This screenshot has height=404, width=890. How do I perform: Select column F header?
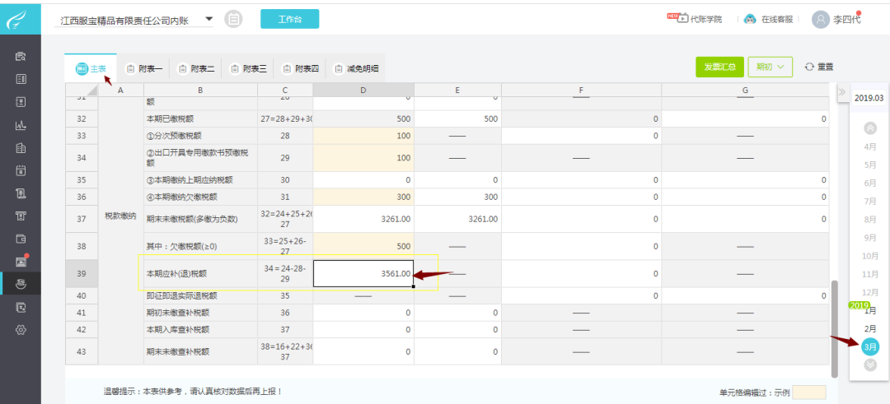[x=581, y=90]
